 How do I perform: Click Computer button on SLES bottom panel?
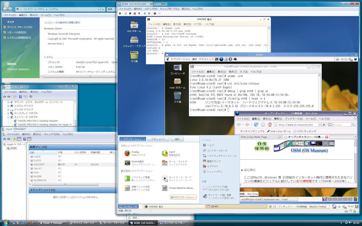pos(129,207)
